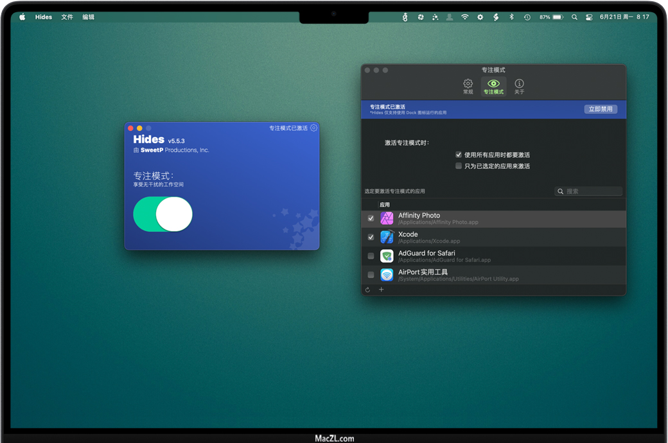Enable the AdGuard for Safari checkbox
668x443 pixels.
pos(371,256)
